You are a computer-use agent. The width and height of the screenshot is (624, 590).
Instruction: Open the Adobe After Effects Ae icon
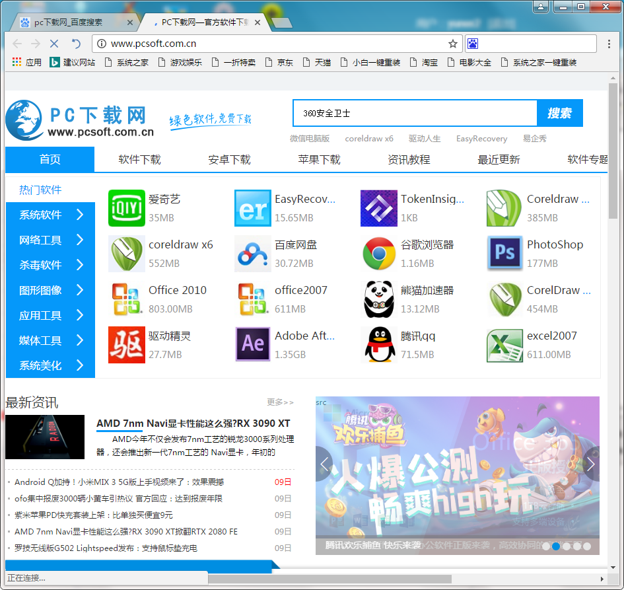tap(253, 345)
